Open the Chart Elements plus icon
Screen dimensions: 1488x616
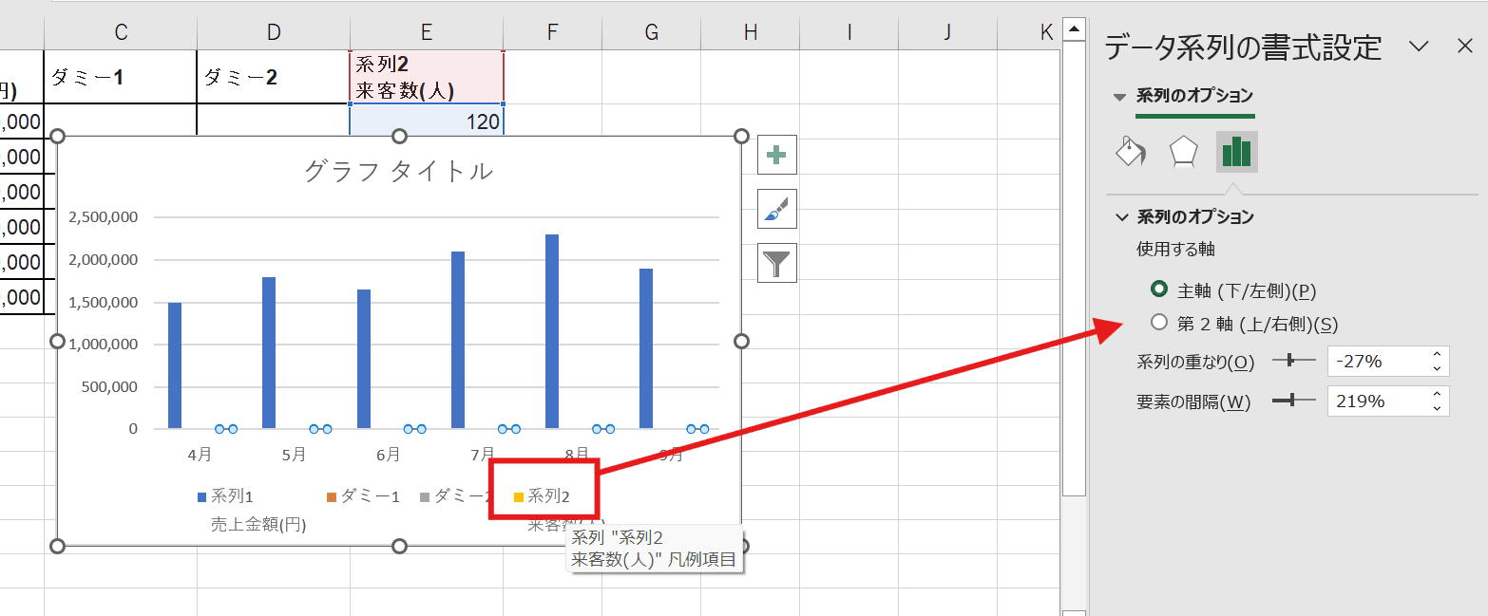pyautogui.click(x=776, y=155)
